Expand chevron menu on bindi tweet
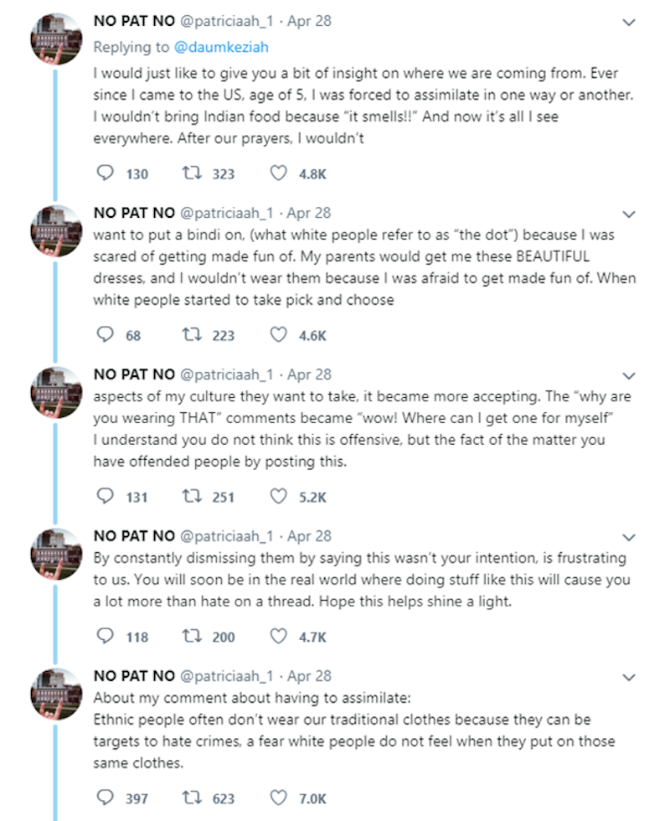This screenshot has width=670, height=821. click(x=629, y=214)
